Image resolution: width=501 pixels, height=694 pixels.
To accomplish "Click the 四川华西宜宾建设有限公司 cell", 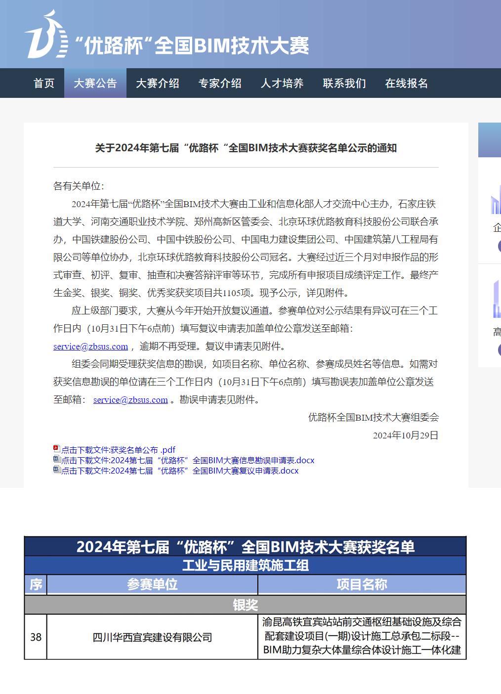I will [x=152, y=637].
